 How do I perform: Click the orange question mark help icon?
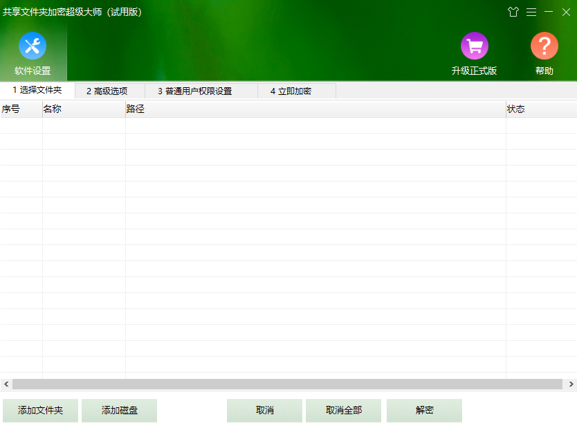(x=544, y=44)
